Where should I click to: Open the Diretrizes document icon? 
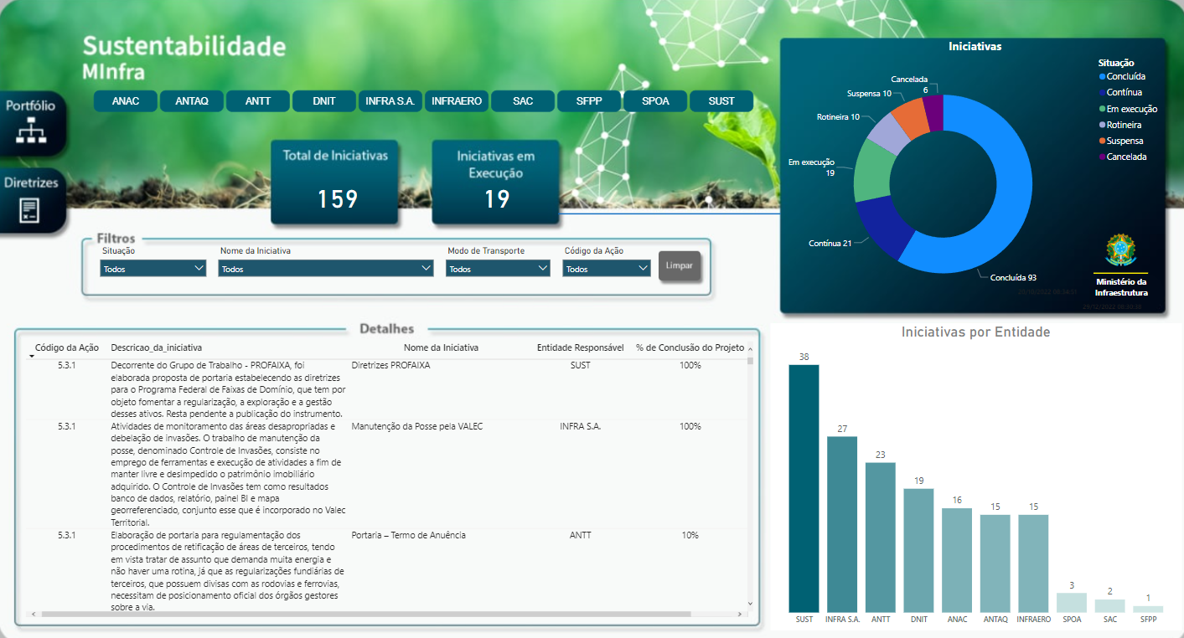(30, 209)
